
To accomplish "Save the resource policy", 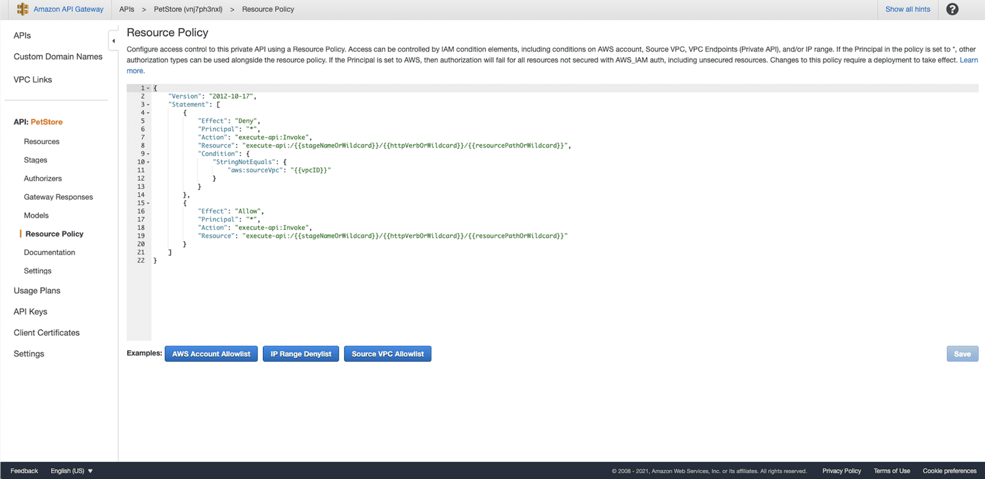I will pyautogui.click(x=962, y=354).
